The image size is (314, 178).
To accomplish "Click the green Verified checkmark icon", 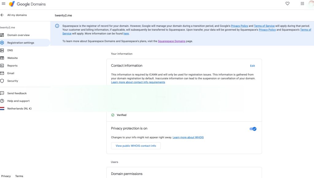I will [x=113, y=115].
